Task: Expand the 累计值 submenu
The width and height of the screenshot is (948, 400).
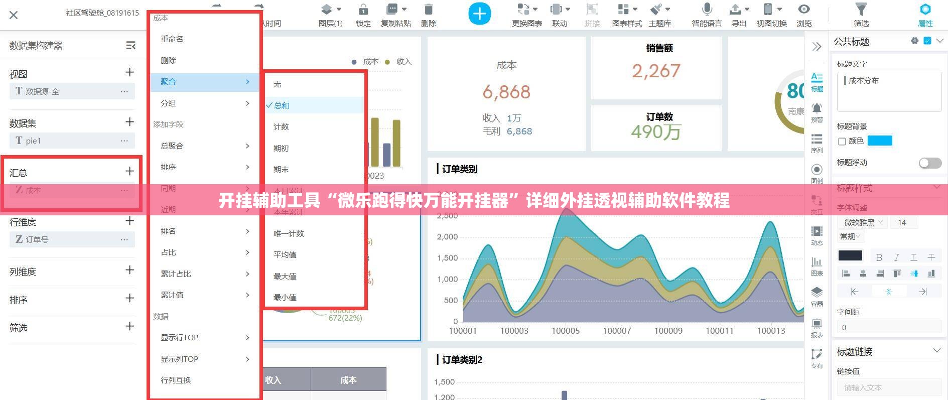Action: 205,295
